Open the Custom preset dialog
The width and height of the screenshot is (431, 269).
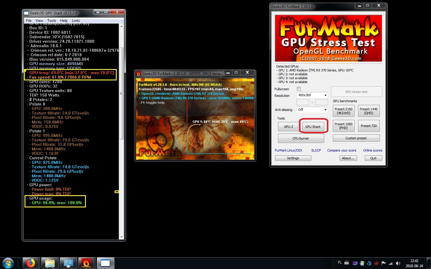pos(356,138)
